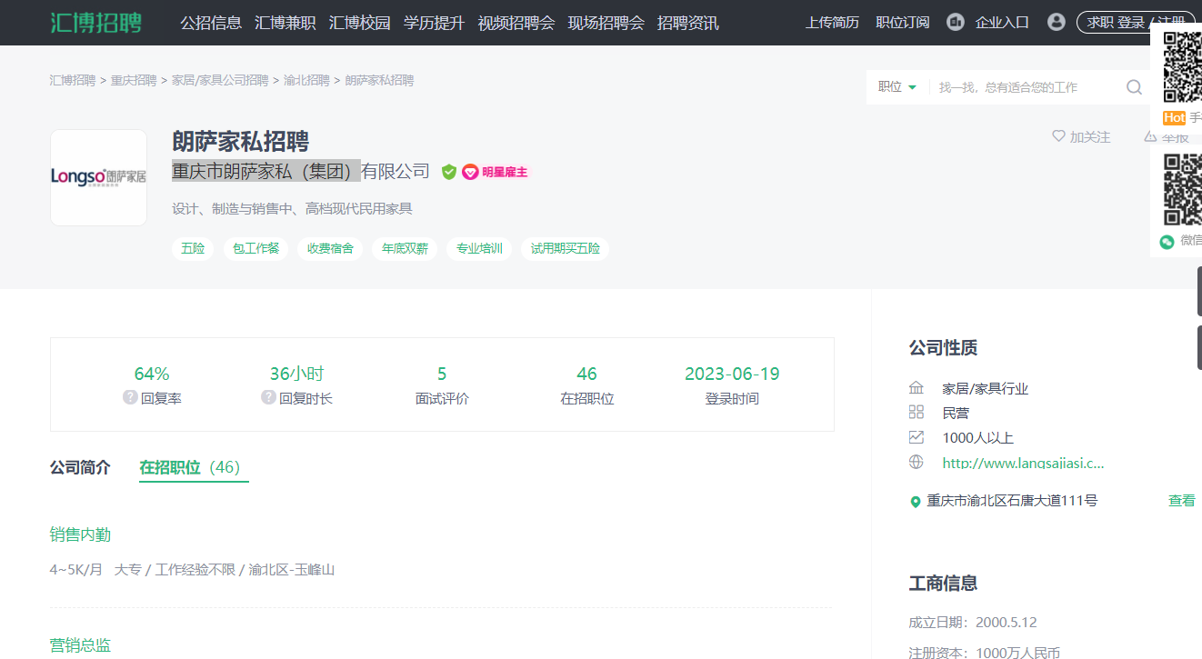1202x659 pixels.
Task: Click the 汇博招聘 site logo
Action: 95,23
